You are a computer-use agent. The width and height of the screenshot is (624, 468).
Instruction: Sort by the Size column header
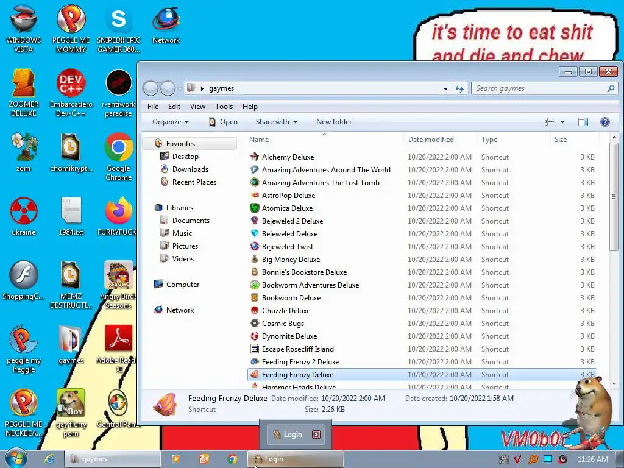(x=575, y=140)
